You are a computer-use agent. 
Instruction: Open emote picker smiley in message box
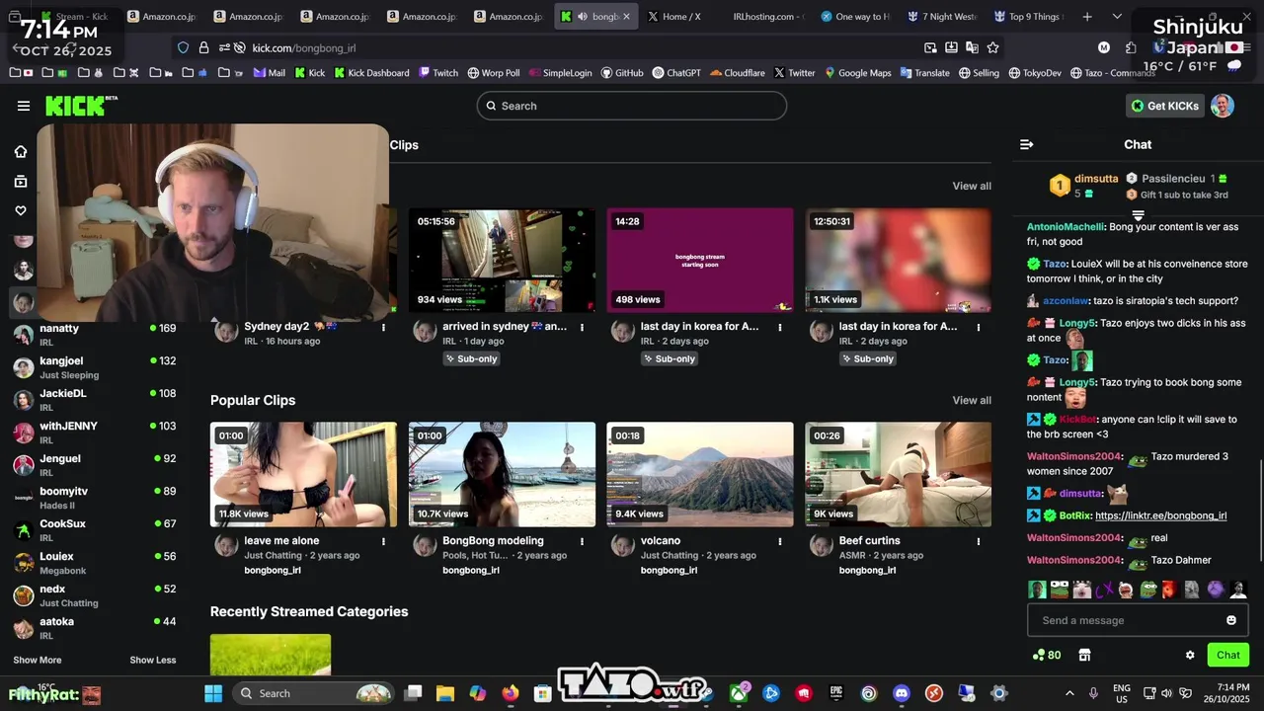[1230, 620]
